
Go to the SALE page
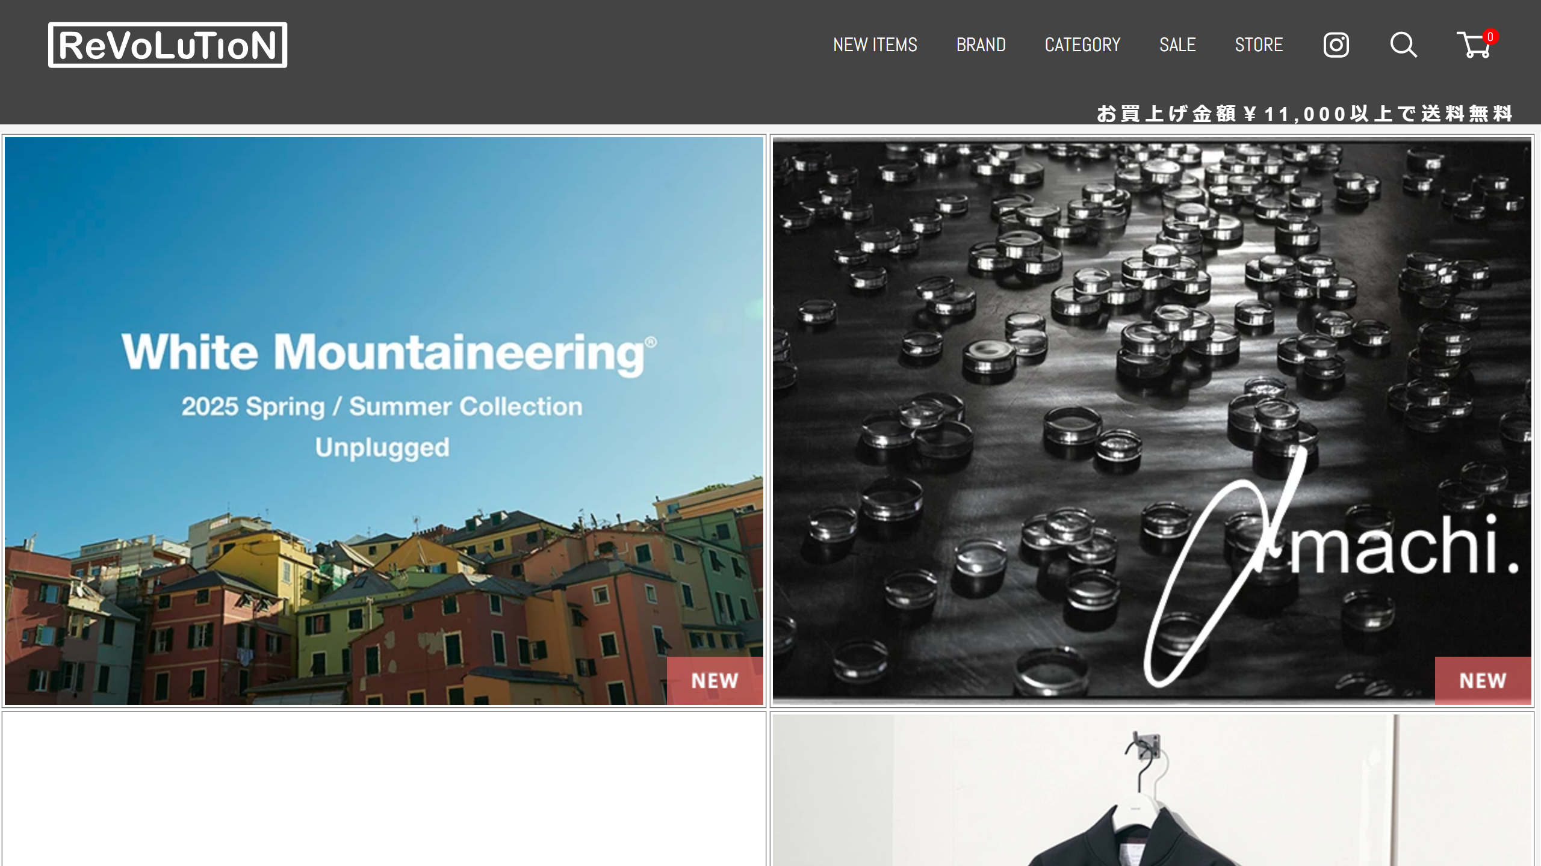point(1177,45)
